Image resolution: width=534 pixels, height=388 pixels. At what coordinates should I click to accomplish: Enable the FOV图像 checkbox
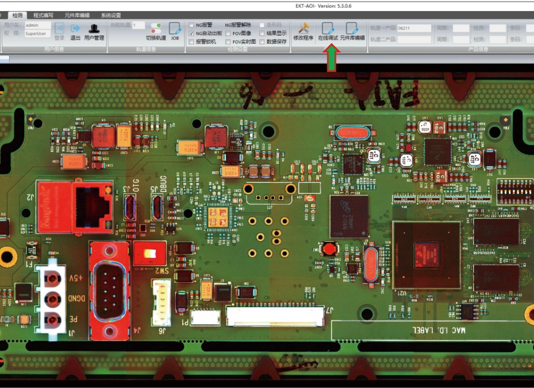pos(228,34)
